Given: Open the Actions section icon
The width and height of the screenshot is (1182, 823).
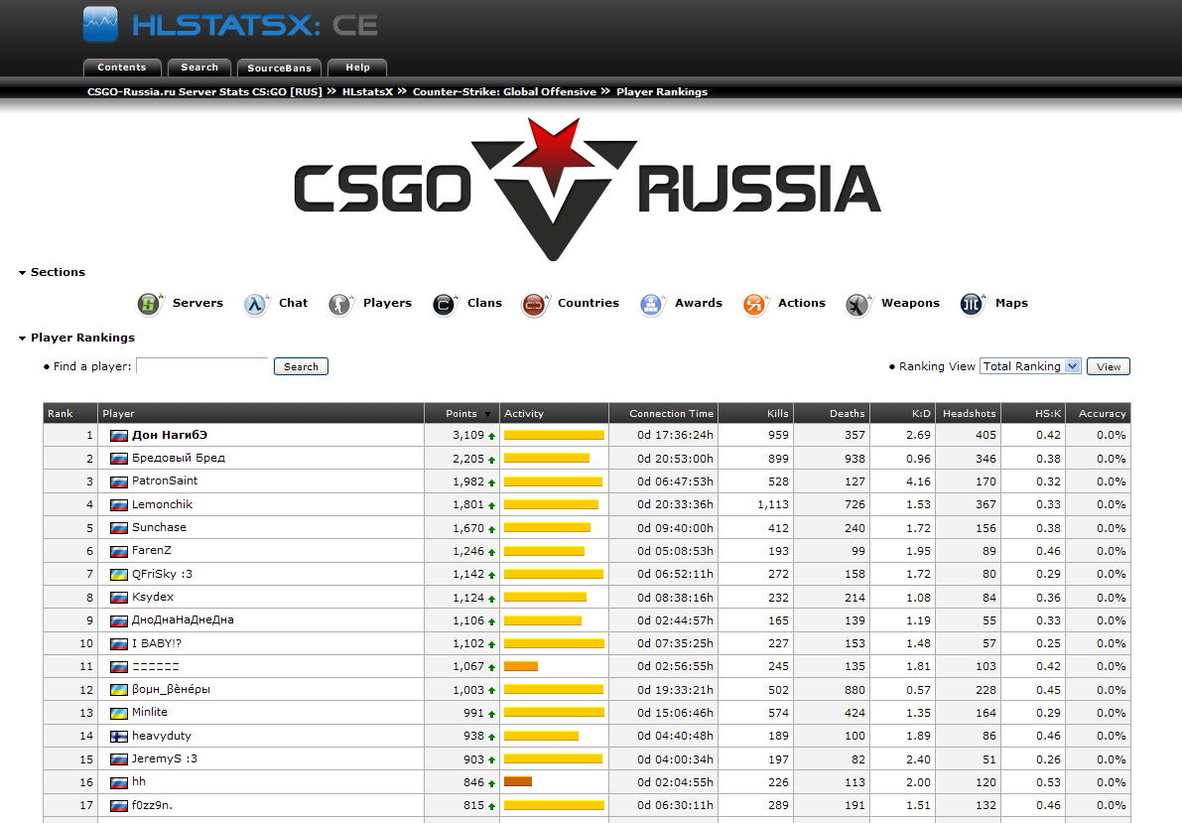Looking at the screenshot, I should [x=755, y=304].
